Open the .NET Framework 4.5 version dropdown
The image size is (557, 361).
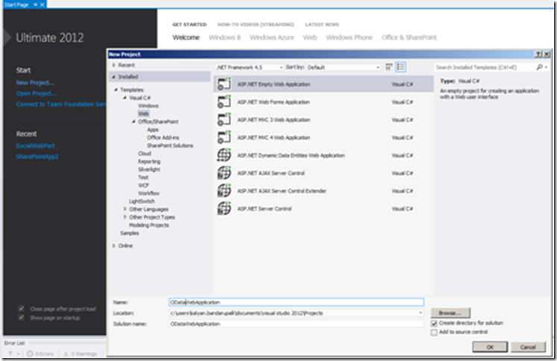tap(249, 67)
